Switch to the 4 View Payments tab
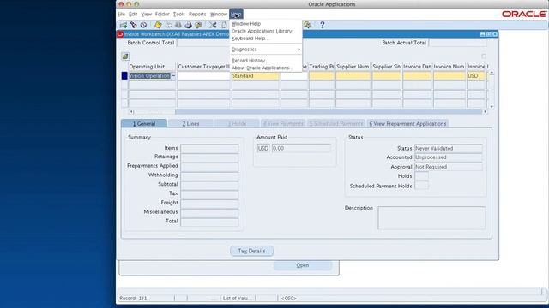Screen dimensions: 549x308 (x=283, y=123)
